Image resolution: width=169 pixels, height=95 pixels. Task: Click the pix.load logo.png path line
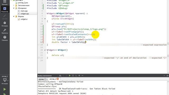point(79,29)
